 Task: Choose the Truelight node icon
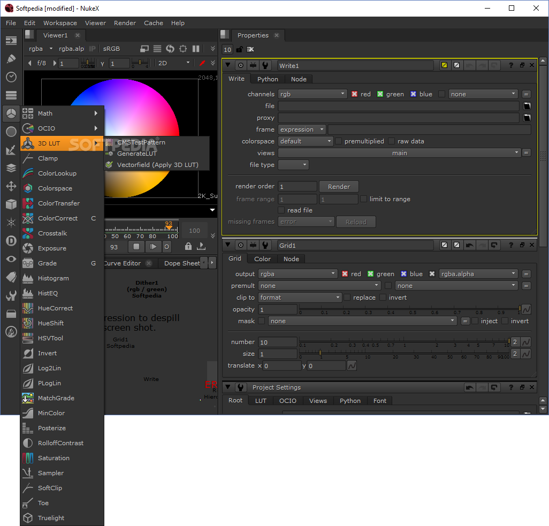pyautogui.click(x=28, y=518)
